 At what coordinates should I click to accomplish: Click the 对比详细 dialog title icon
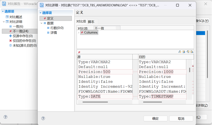42,5
